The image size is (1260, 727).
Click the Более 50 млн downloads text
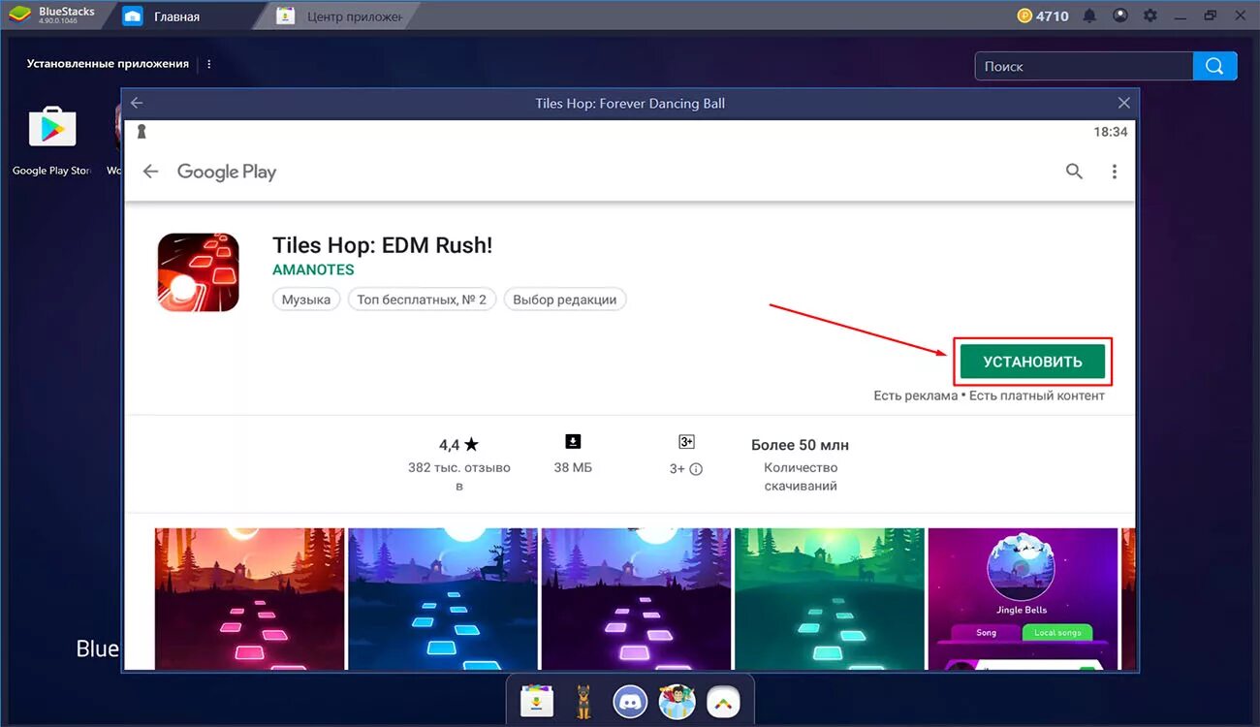(800, 445)
